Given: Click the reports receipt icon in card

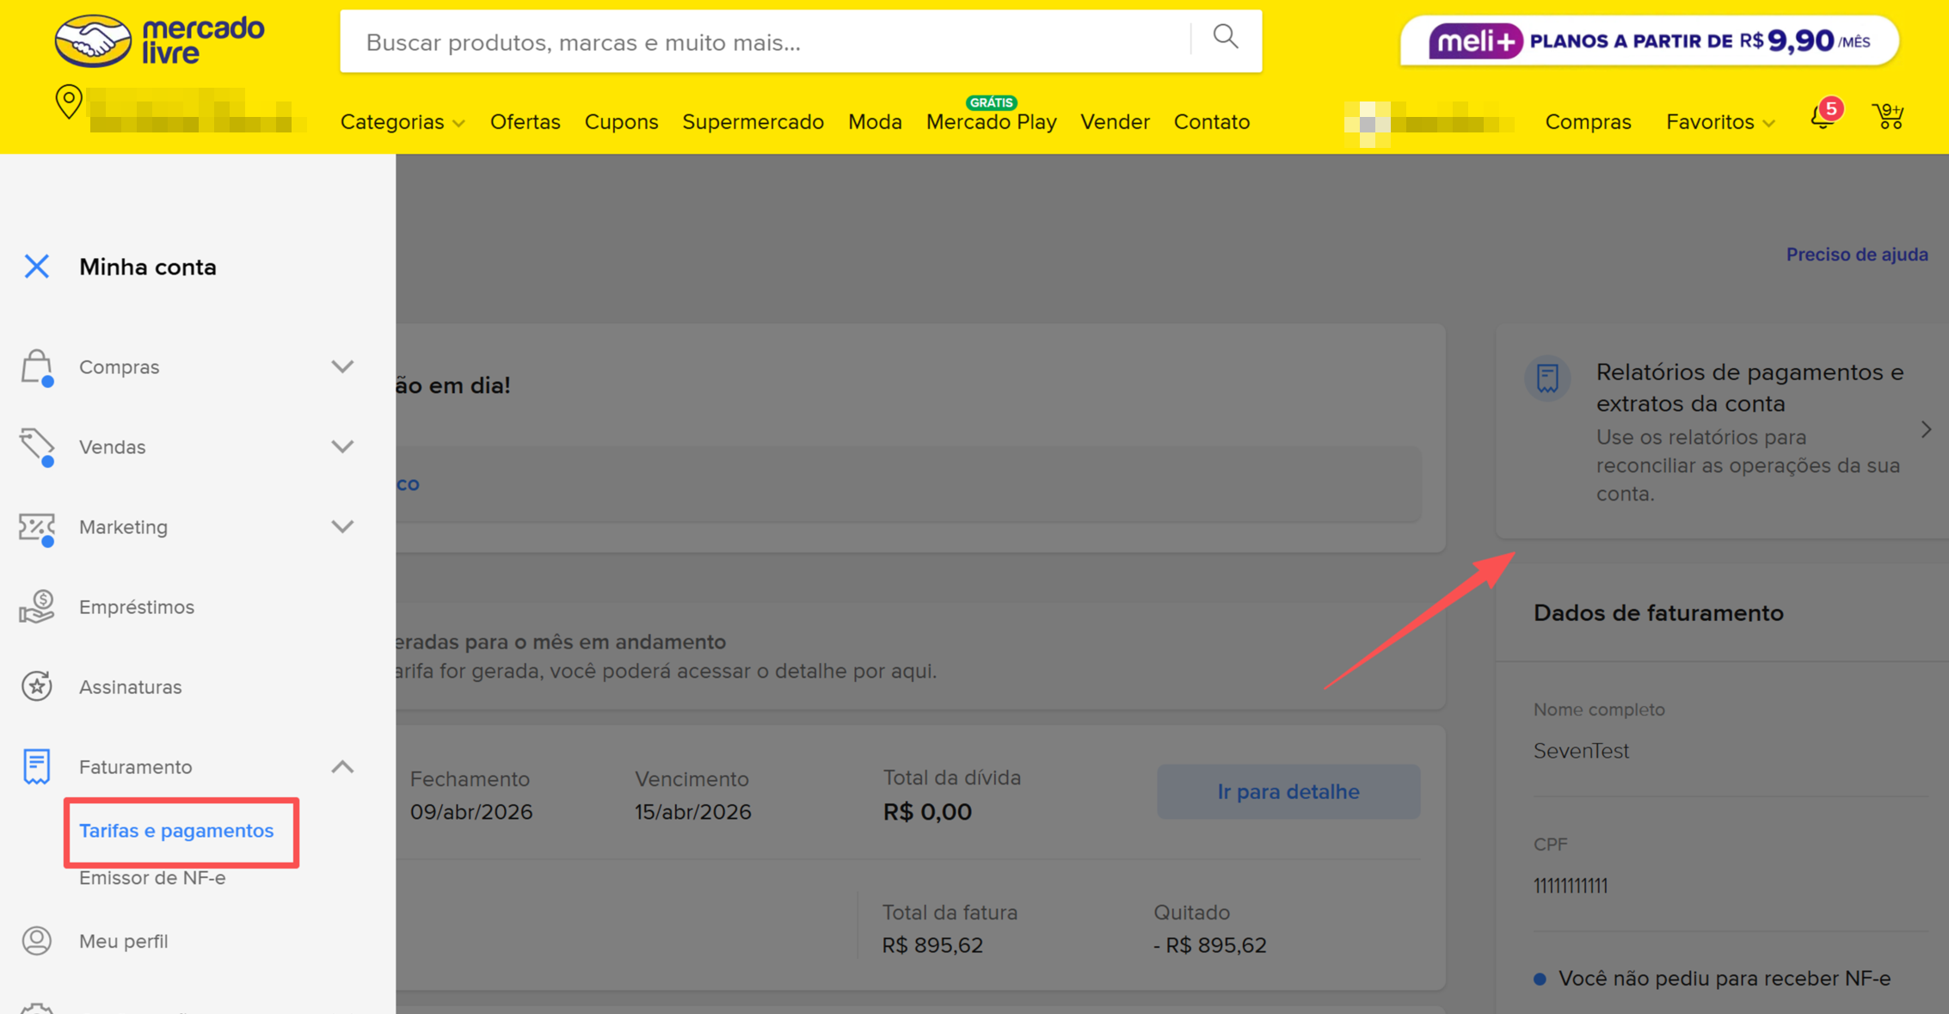Looking at the screenshot, I should [1548, 378].
